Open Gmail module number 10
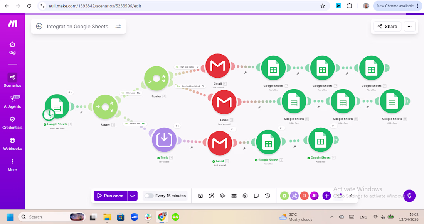Viewport: 424px width, 224px height. (x=224, y=102)
